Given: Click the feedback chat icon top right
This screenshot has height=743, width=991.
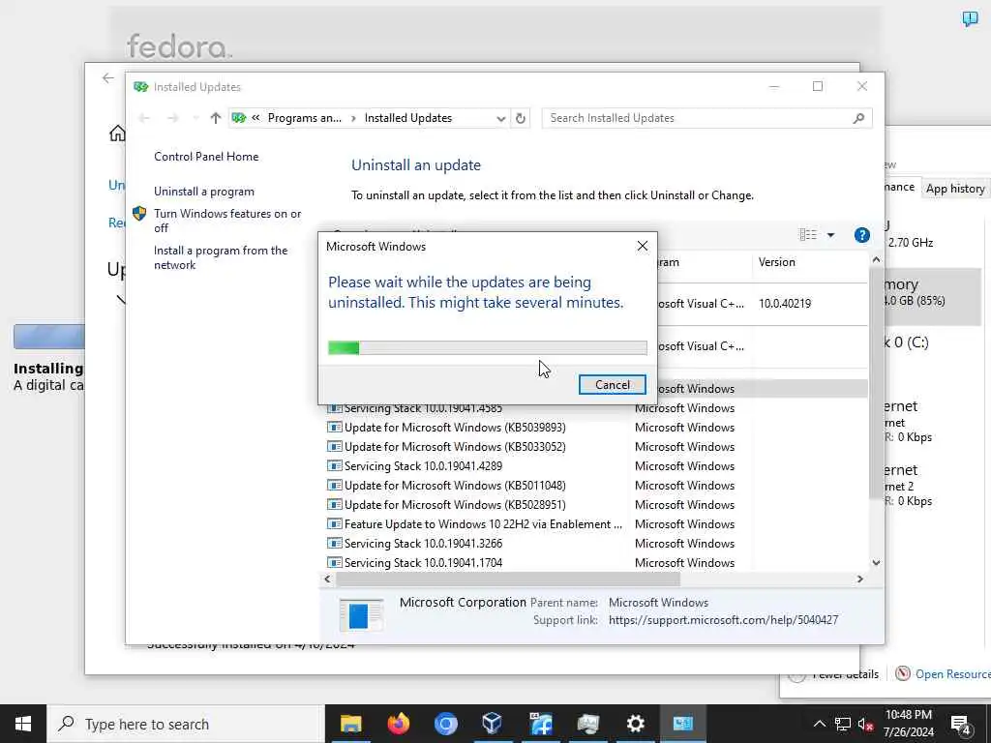Looking at the screenshot, I should tap(970, 19).
